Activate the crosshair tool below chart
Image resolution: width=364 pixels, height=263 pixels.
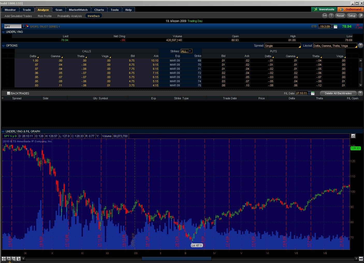[x=4, y=259]
